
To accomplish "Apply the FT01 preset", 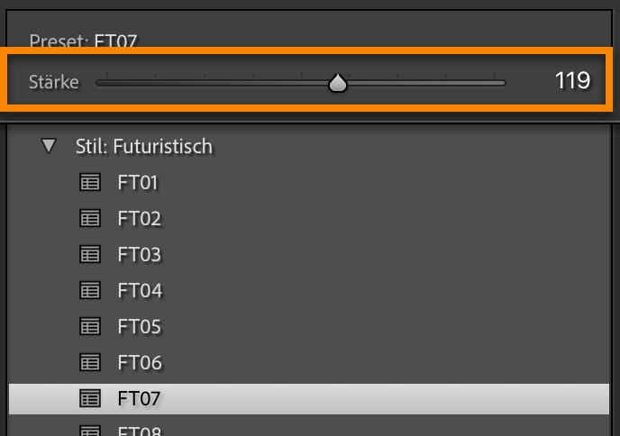I will (x=138, y=183).
